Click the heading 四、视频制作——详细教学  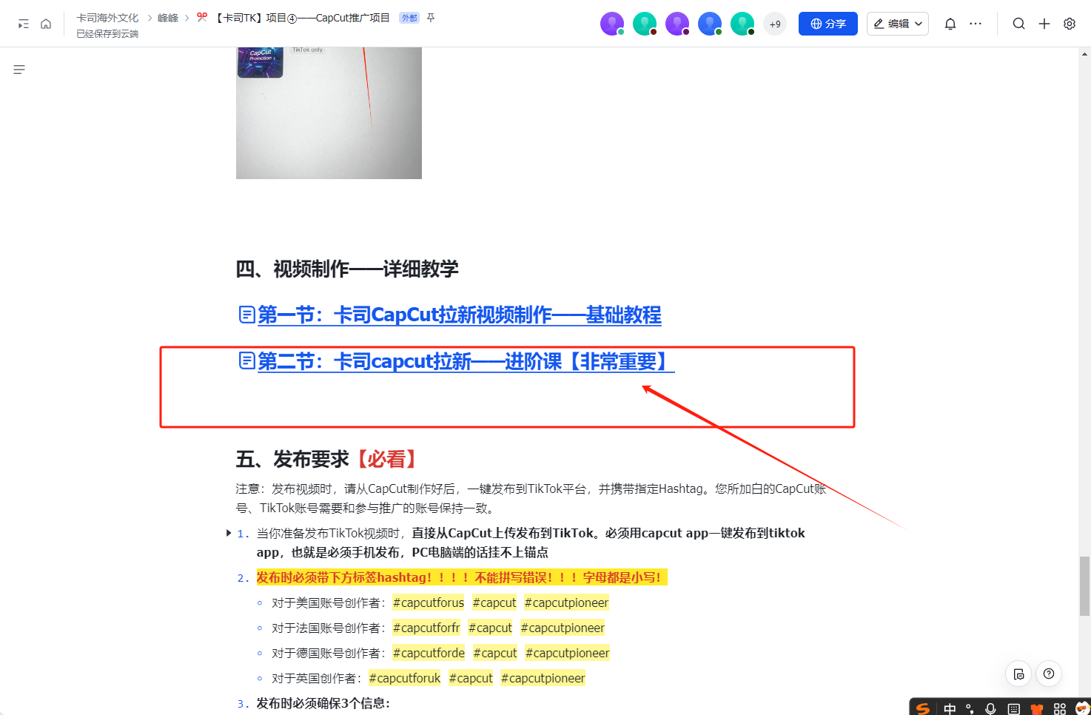pos(347,269)
